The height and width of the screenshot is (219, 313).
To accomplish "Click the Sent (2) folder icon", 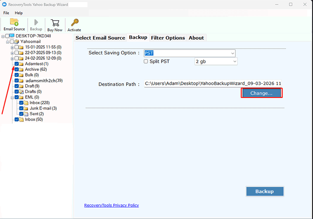I will pyautogui.click(x=26, y=114).
